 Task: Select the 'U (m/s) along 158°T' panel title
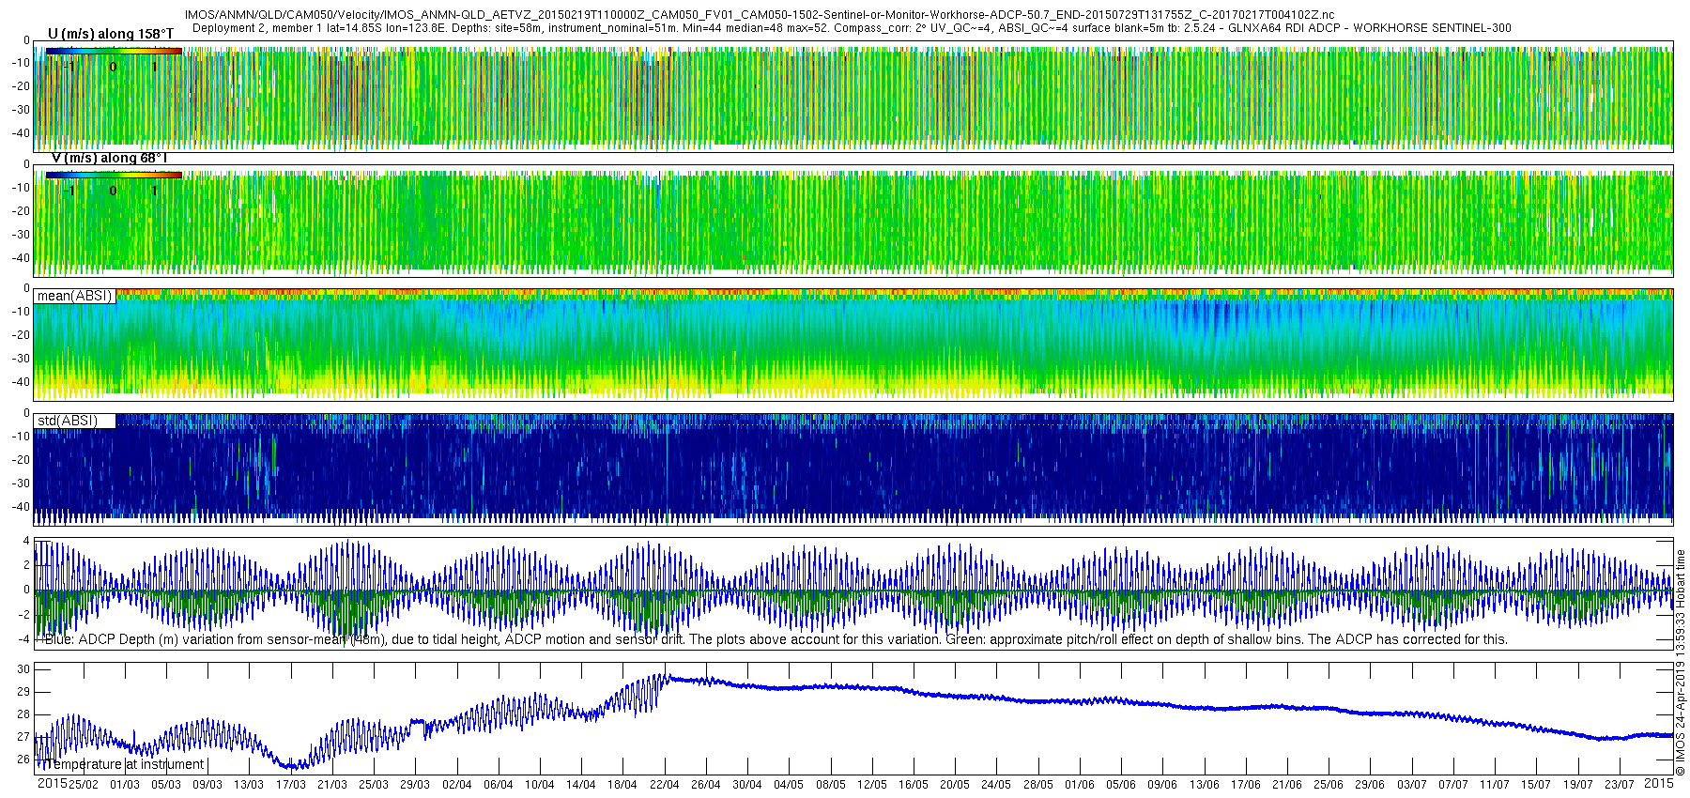pos(111,34)
